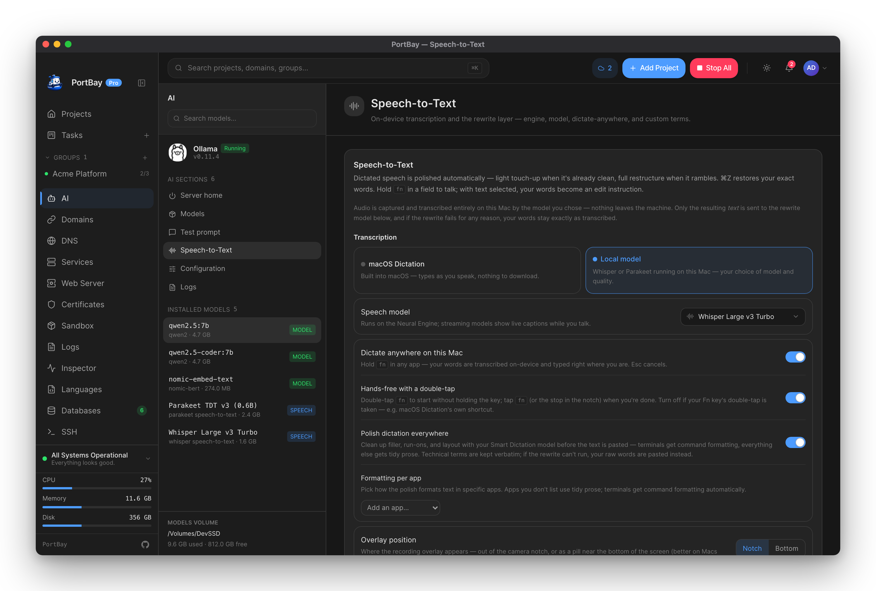Focus the Search projects, domains, groups field
This screenshot has width=876, height=591.
[328, 68]
